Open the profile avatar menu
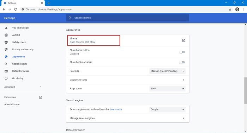 pyautogui.click(x=237, y=9)
